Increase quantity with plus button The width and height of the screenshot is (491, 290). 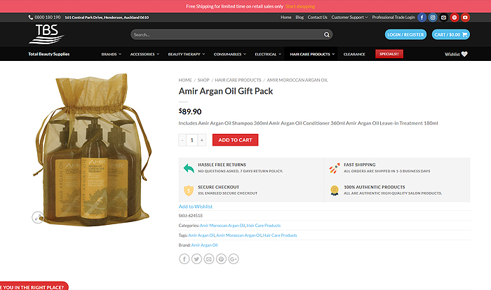pos(202,140)
